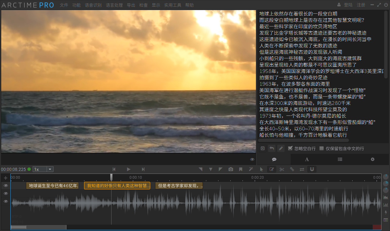Viewport: 390px width, 231px height.
Task: Open the 导出 menu
Action: pyautogui.click(x=131, y=5)
